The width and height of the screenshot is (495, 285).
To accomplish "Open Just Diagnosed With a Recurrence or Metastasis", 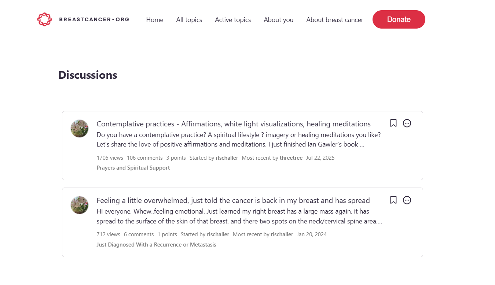I will click(x=156, y=244).
